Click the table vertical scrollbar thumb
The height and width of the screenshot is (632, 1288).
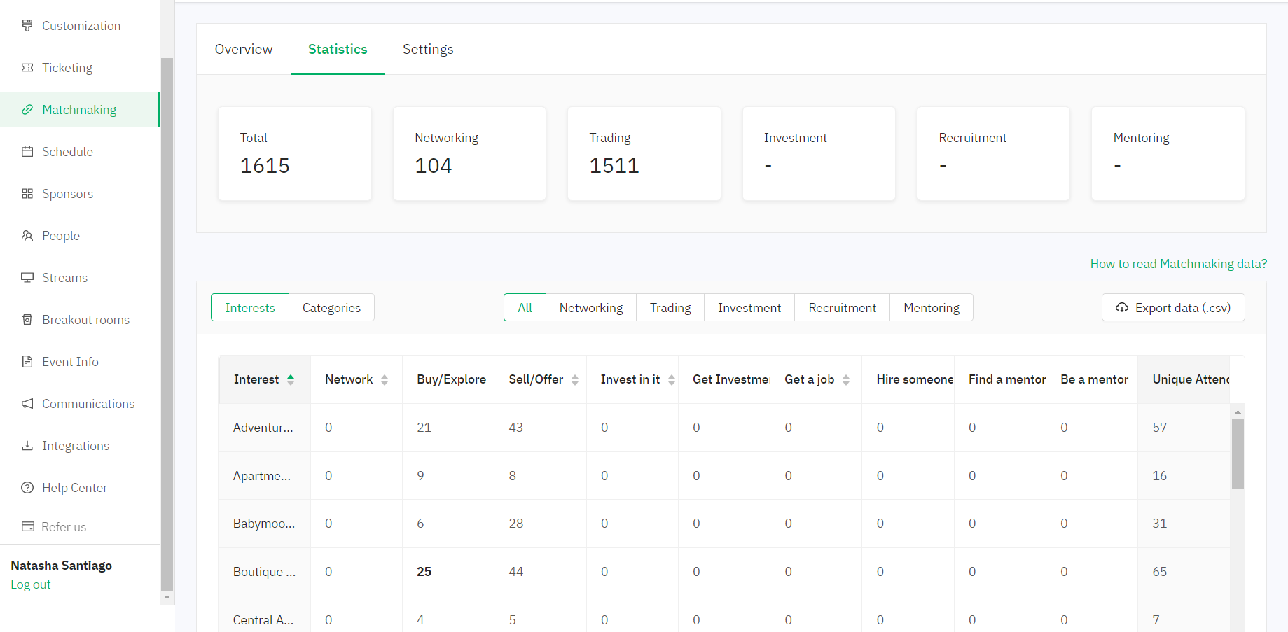coord(1238,454)
